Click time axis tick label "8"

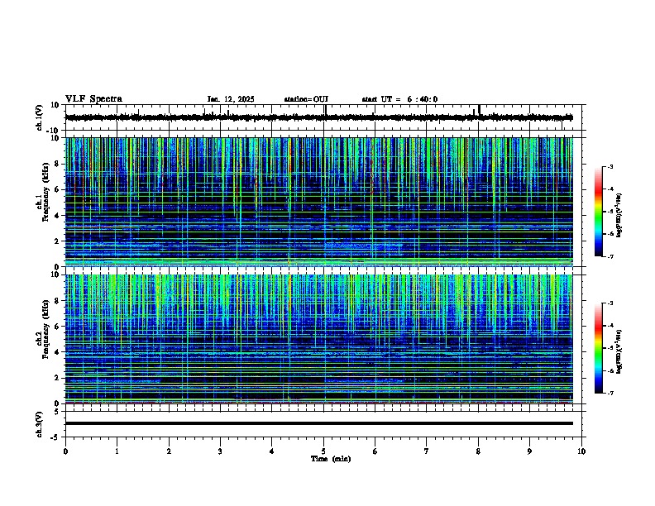point(478,451)
